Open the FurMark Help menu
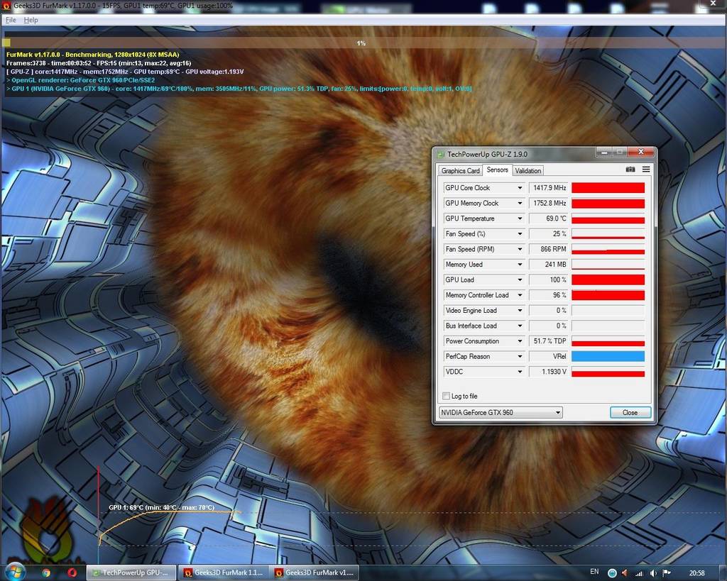 31,20
